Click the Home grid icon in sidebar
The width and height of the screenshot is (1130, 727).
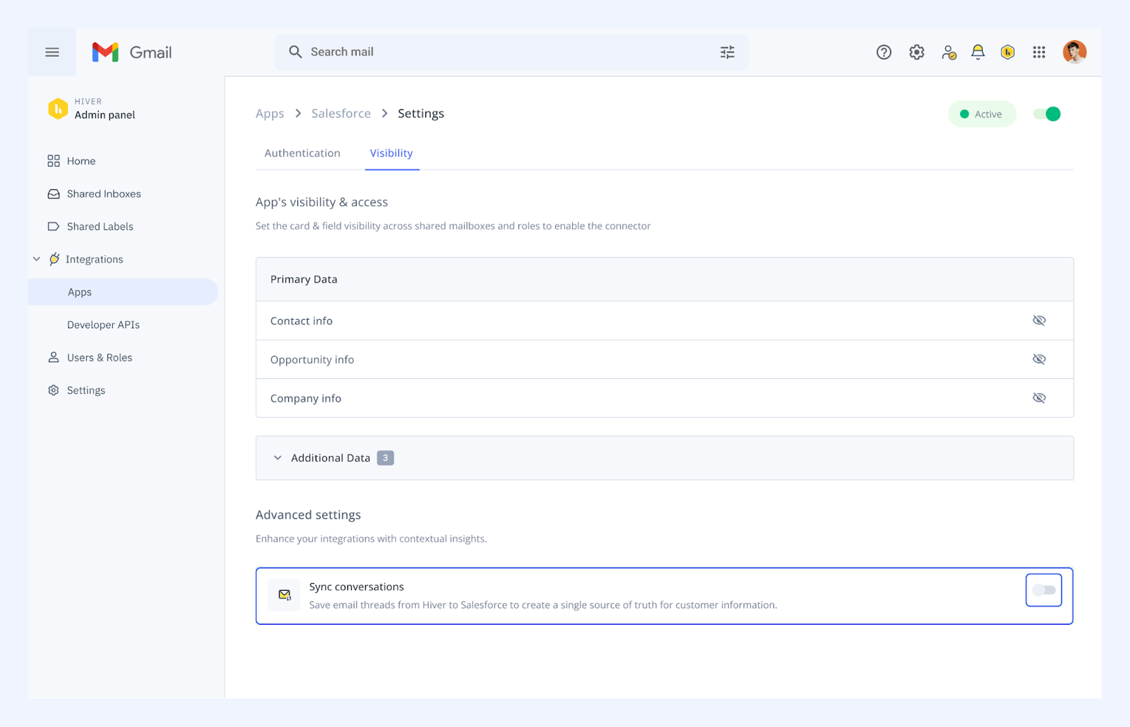coord(54,161)
